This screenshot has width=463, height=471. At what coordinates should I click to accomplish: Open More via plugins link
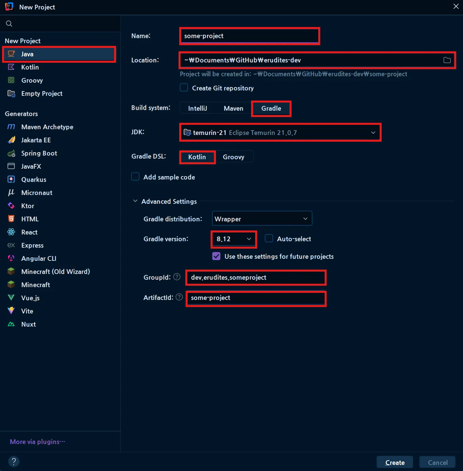[x=37, y=442]
